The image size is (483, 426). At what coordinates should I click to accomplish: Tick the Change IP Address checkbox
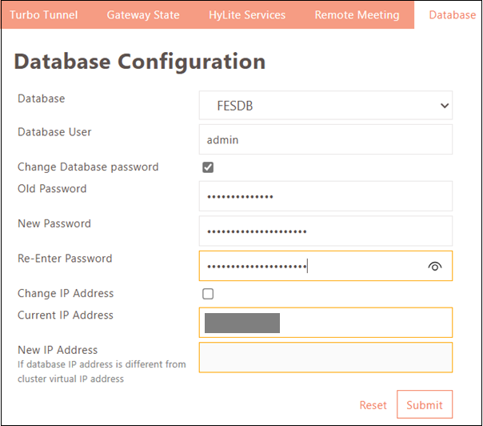pos(208,294)
